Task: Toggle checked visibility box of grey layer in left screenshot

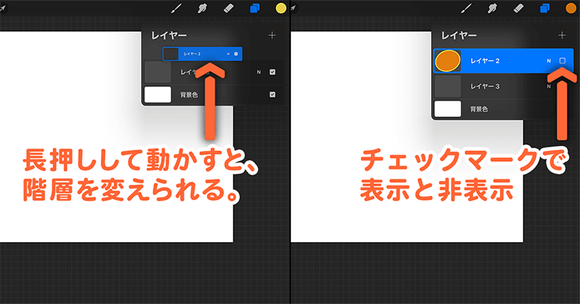Action: (272, 72)
